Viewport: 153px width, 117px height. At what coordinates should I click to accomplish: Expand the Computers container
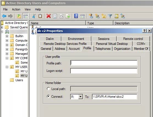point(7,40)
